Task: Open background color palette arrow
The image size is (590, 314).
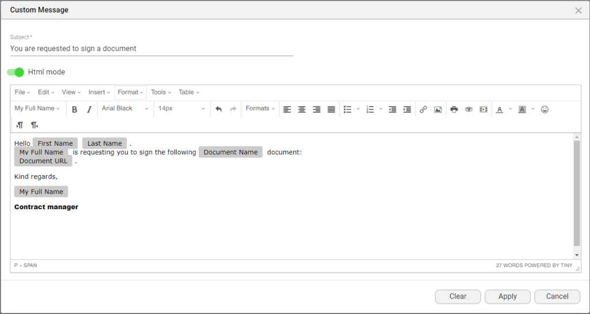Action: pyautogui.click(x=533, y=109)
